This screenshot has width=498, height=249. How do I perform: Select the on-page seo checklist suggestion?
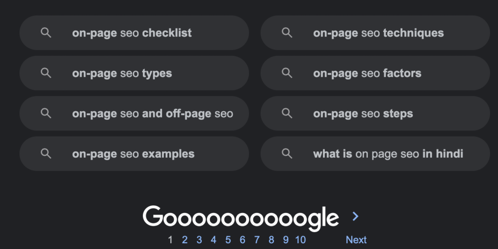[134, 33]
